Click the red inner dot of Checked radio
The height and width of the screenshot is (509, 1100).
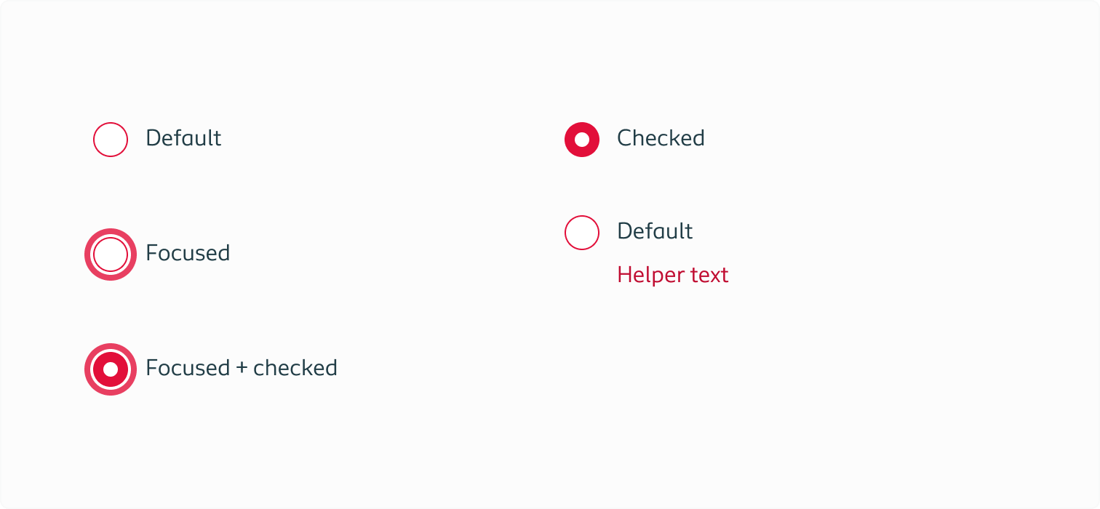pos(582,140)
